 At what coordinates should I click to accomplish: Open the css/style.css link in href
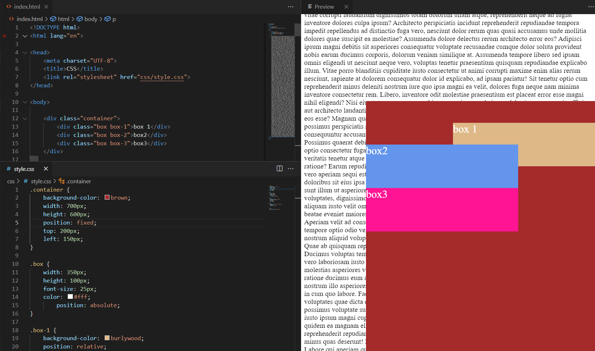tap(162, 77)
